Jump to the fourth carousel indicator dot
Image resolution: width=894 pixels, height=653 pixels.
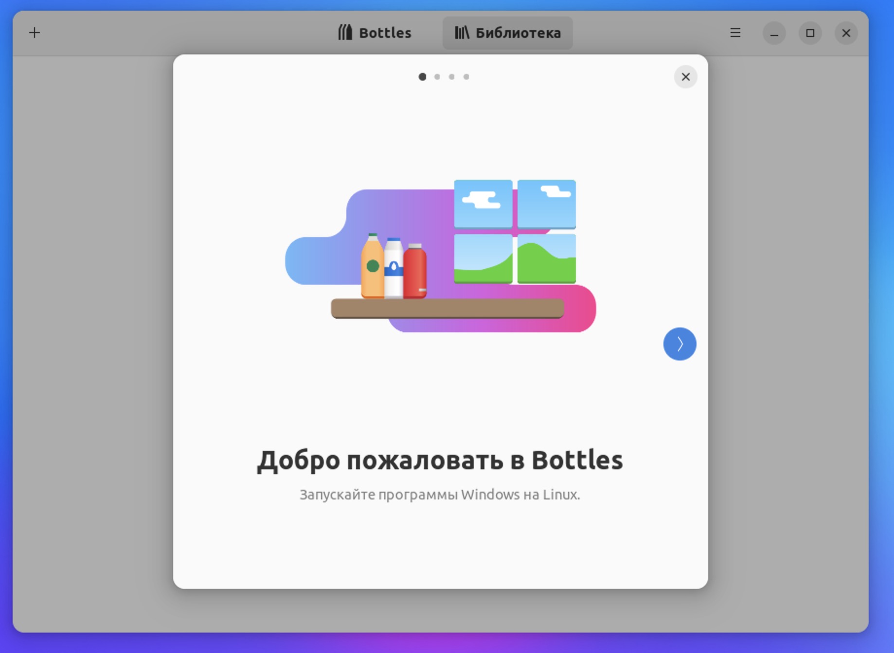point(466,77)
